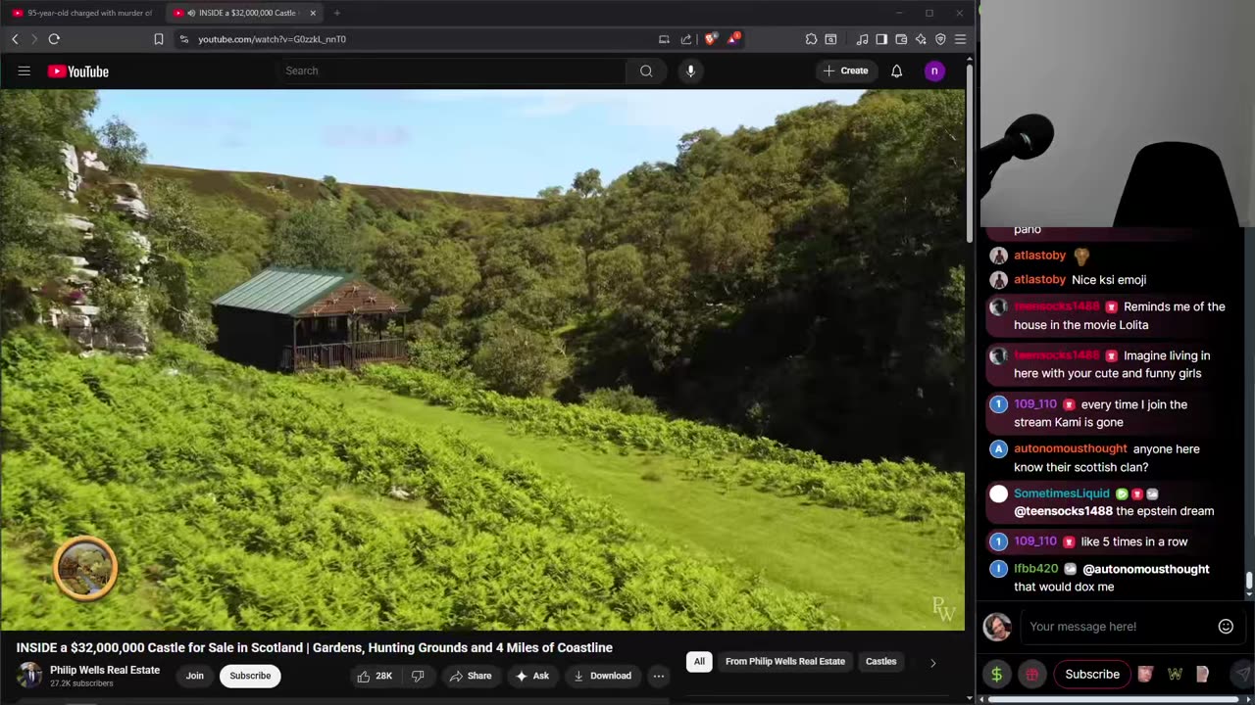1255x705 pixels.
Task: Open YouTube notifications bell
Action: tap(896, 70)
